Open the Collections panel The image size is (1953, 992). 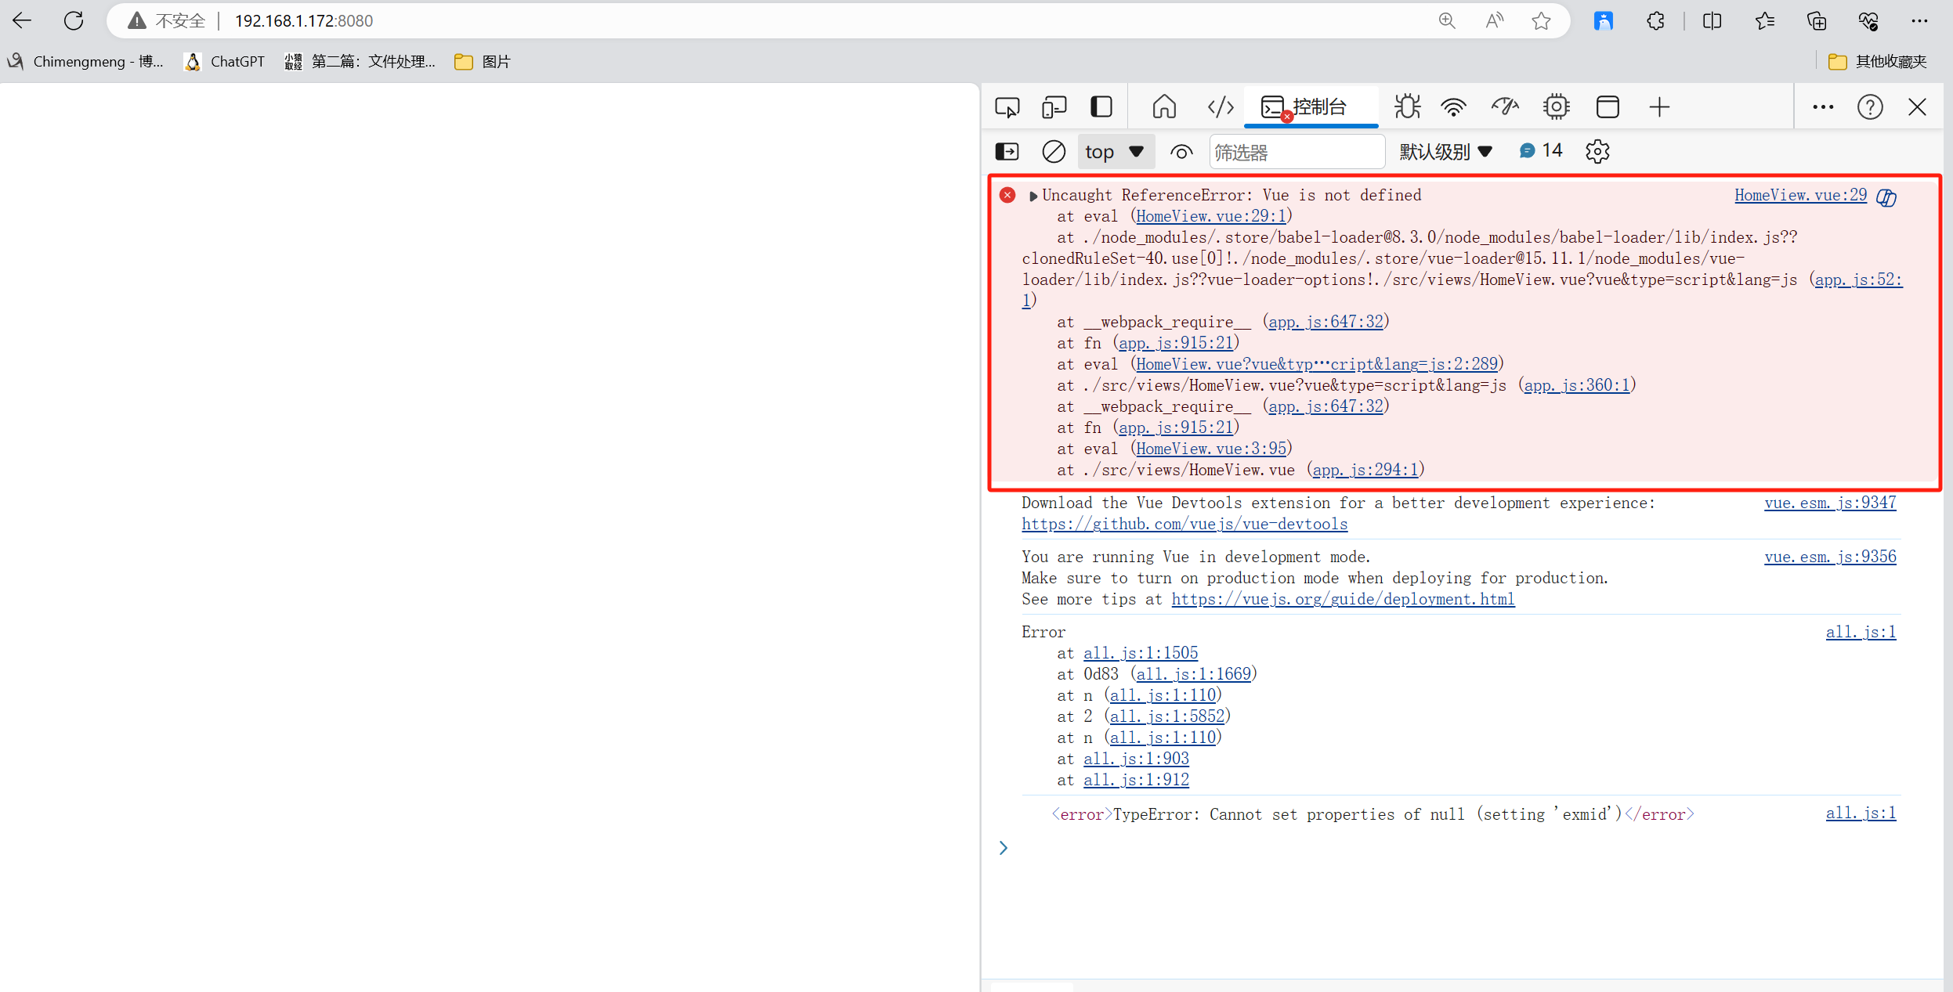tap(1817, 21)
